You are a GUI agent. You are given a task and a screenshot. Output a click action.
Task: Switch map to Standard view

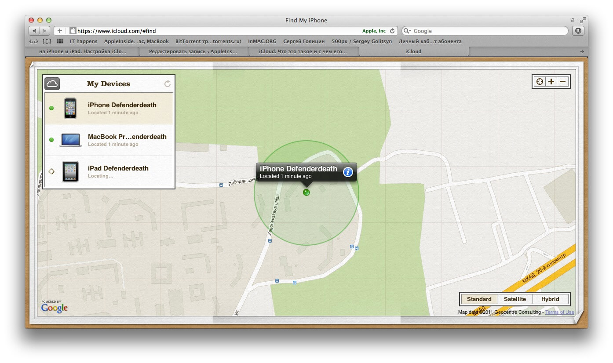coord(479,299)
